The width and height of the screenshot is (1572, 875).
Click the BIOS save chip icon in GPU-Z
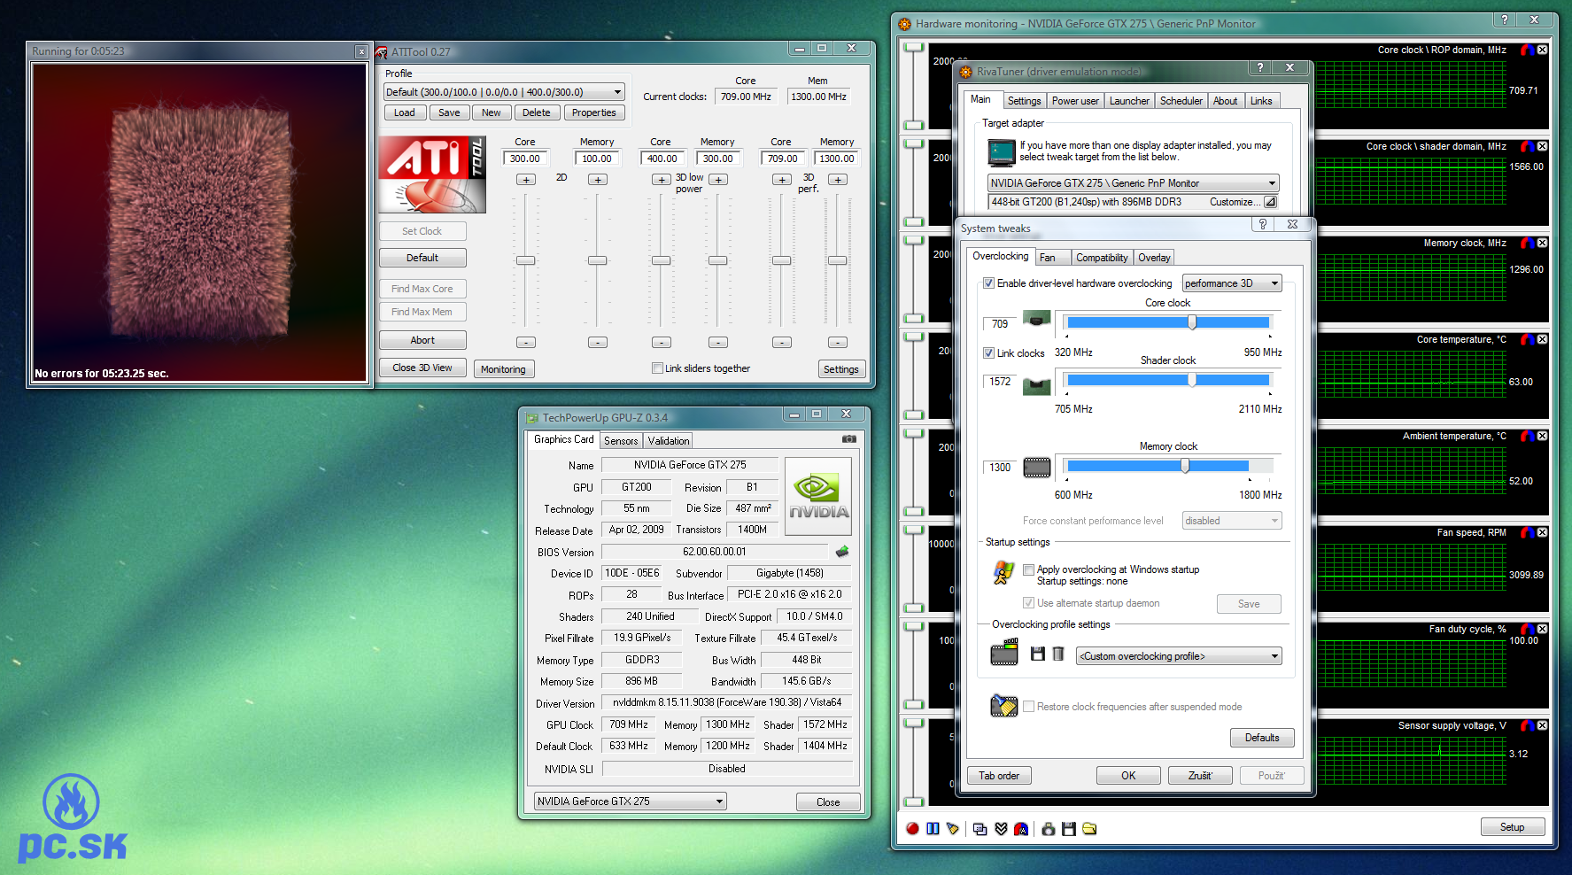pyautogui.click(x=841, y=552)
